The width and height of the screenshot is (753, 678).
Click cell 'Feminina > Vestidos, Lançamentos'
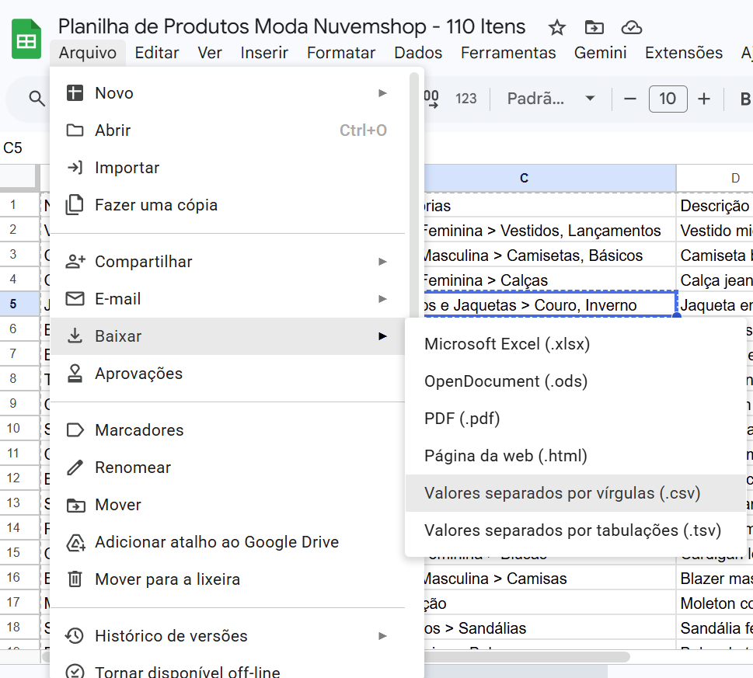[x=550, y=231]
